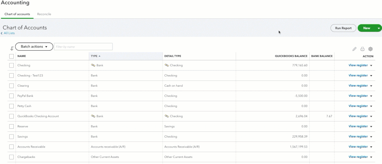Screen dimensions: 382x164
Task: Check the box for the Clearing account
Action: [x=11, y=86]
